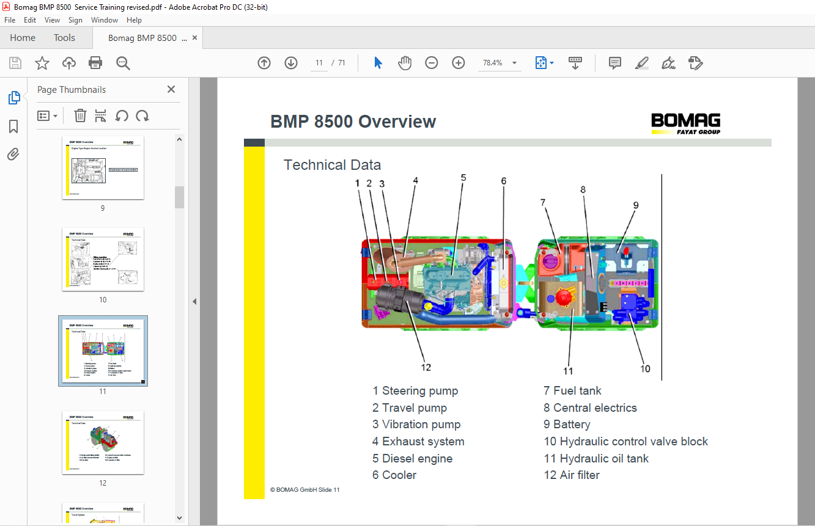Viewport: 815px width, 526px height.
Task: Go to next page arrow
Action: tap(291, 63)
